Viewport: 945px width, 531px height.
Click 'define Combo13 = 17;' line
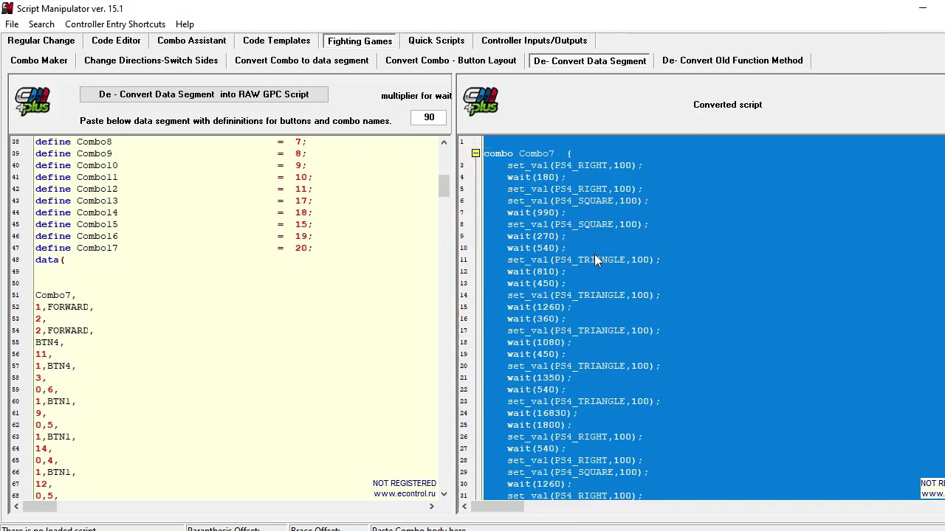[x=173, y=201]
